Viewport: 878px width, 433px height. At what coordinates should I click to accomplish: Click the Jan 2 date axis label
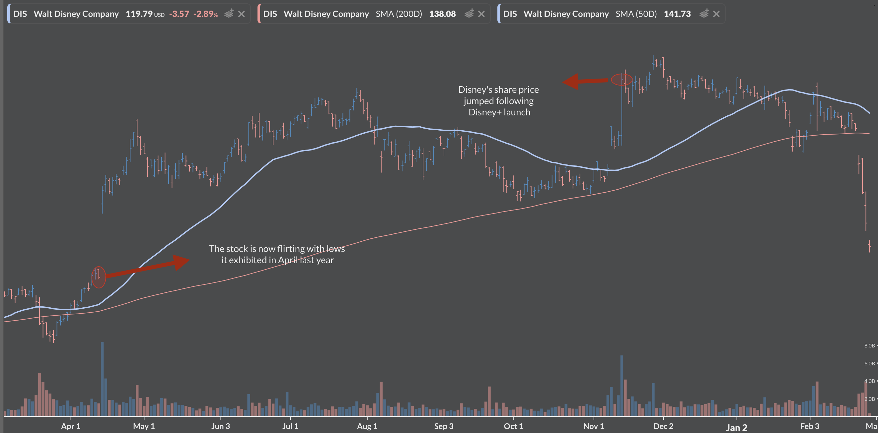[736, 428]
